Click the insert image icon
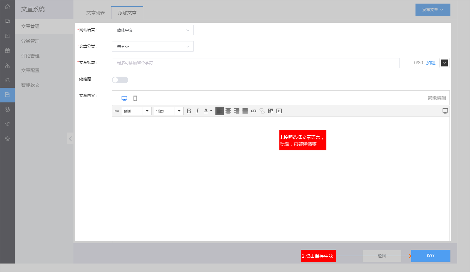The width and height of the screenshot is (470, 272). pos(270,111)
